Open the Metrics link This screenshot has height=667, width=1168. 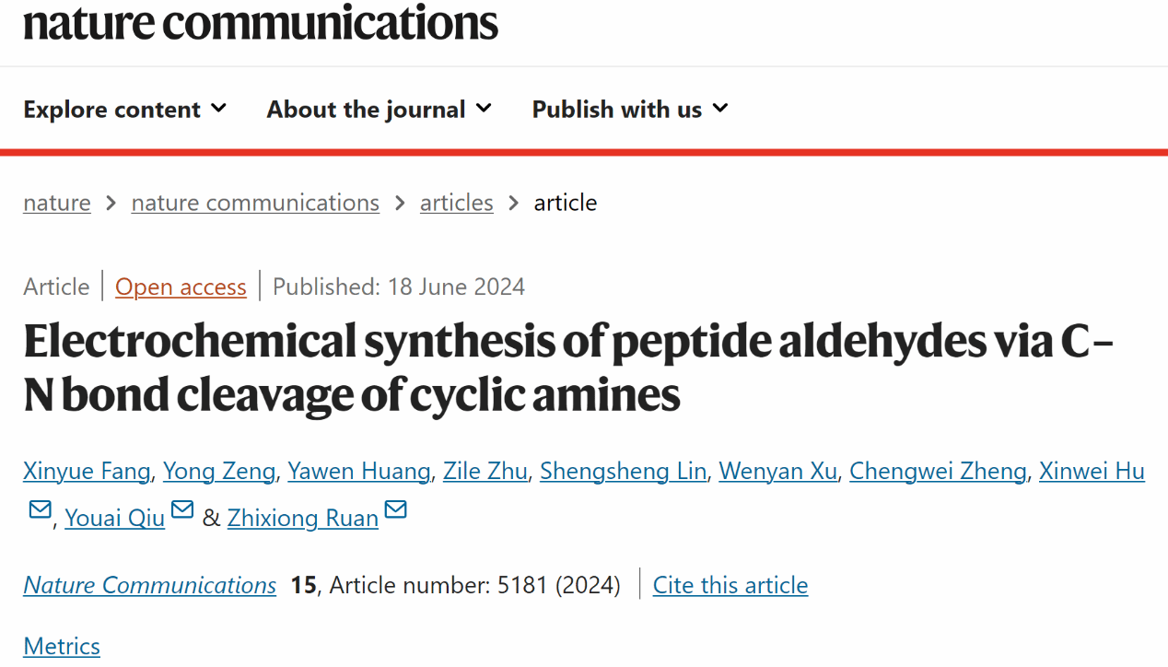coord(62,646)
